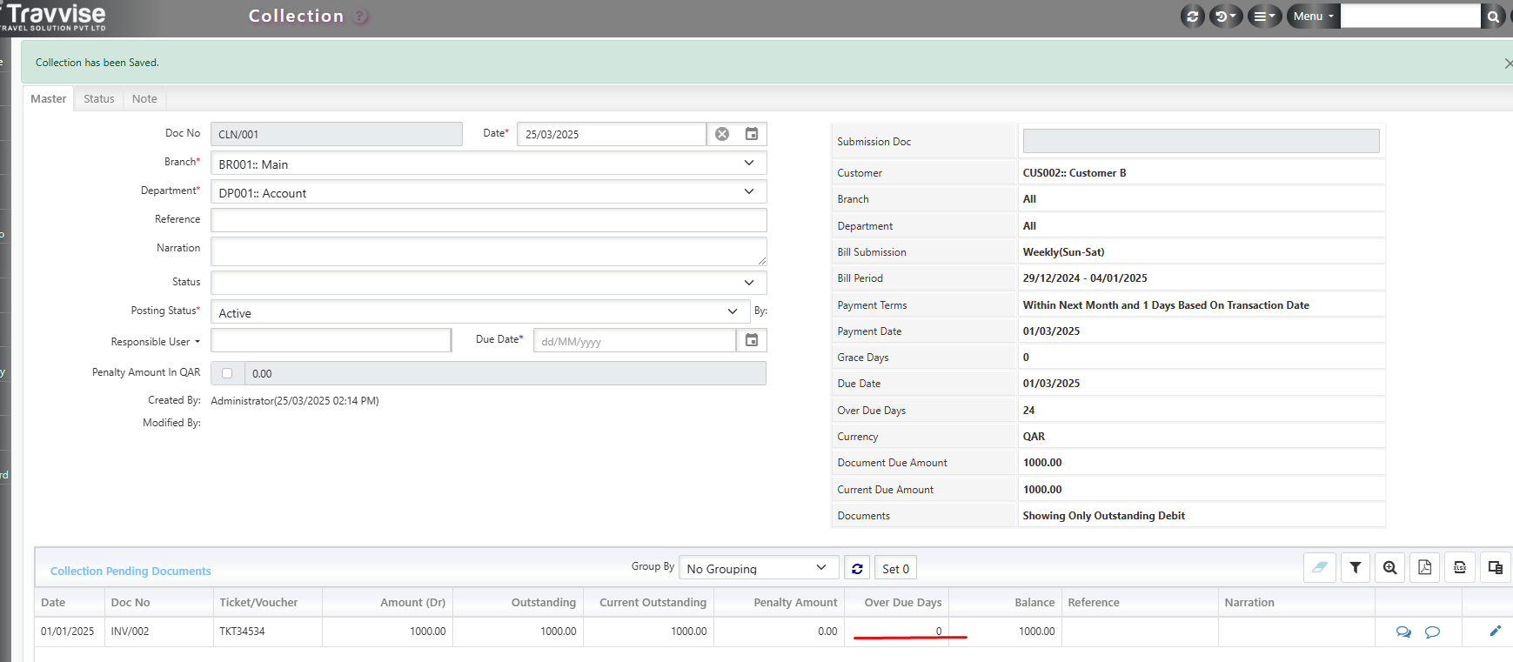Image resolution: width=1513 pixels, height=662 pixels.
Task: Click the Narration text area
Action: tap(488, 251)
